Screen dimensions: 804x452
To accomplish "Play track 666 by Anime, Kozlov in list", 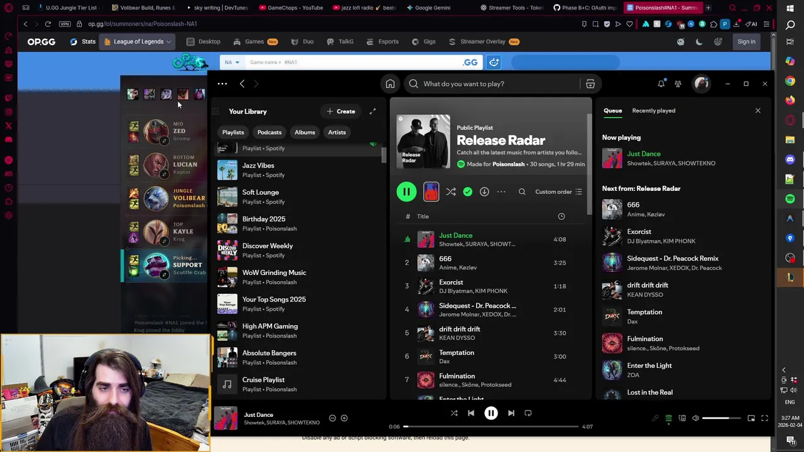I will click(x=490, y=262).
